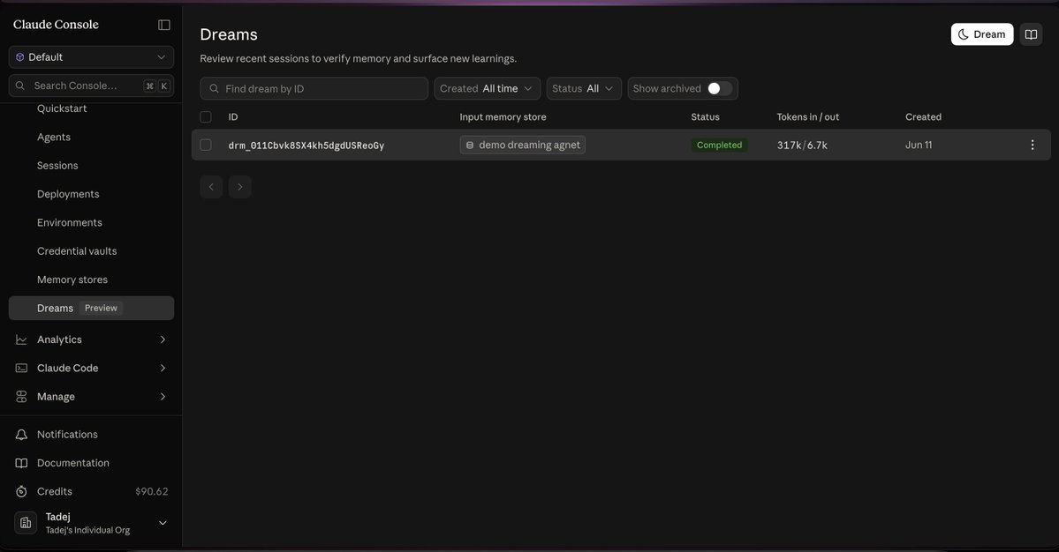Go to the previous page of dreams

coord(211,187)
